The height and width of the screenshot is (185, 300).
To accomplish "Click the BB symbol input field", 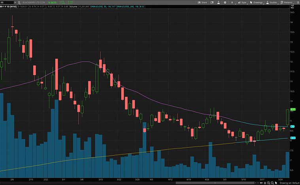I will (6, 2).
